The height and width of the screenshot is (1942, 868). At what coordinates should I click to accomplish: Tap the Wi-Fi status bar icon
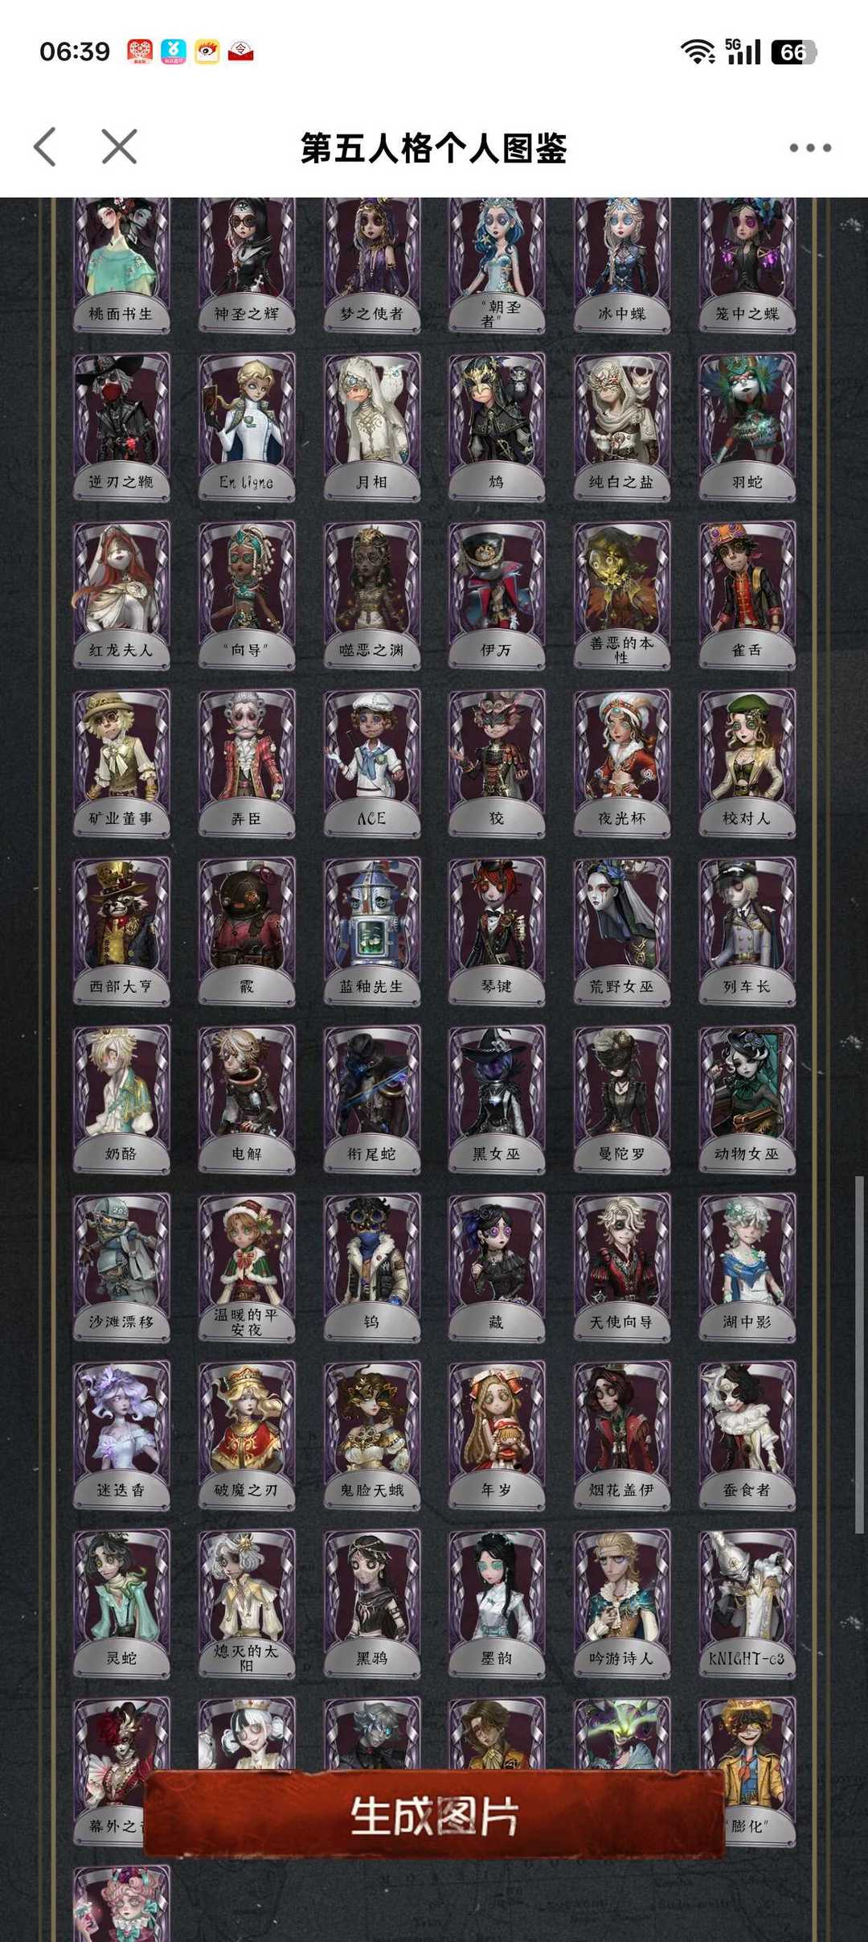click(698, 52)
